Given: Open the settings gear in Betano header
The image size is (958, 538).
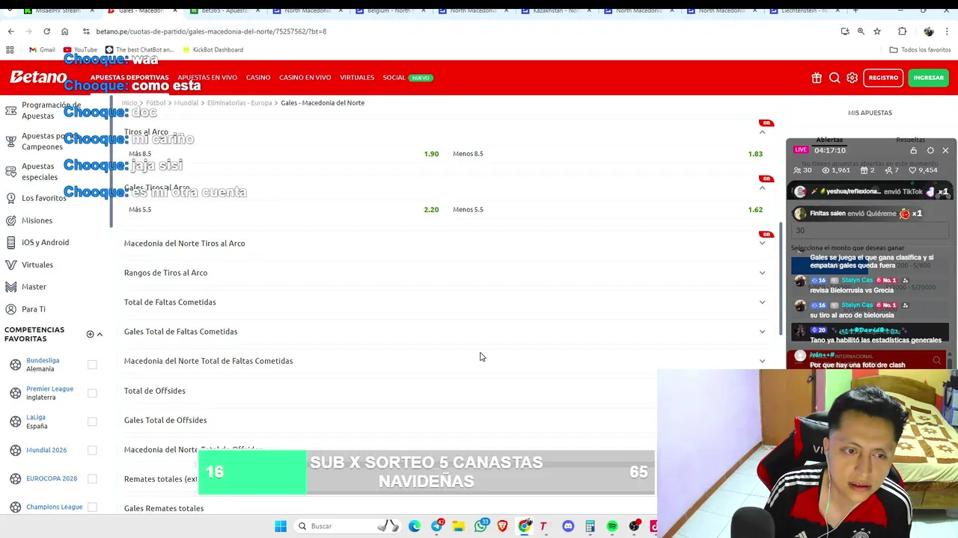Looking at the screenshot, I should tap(852, 78).
